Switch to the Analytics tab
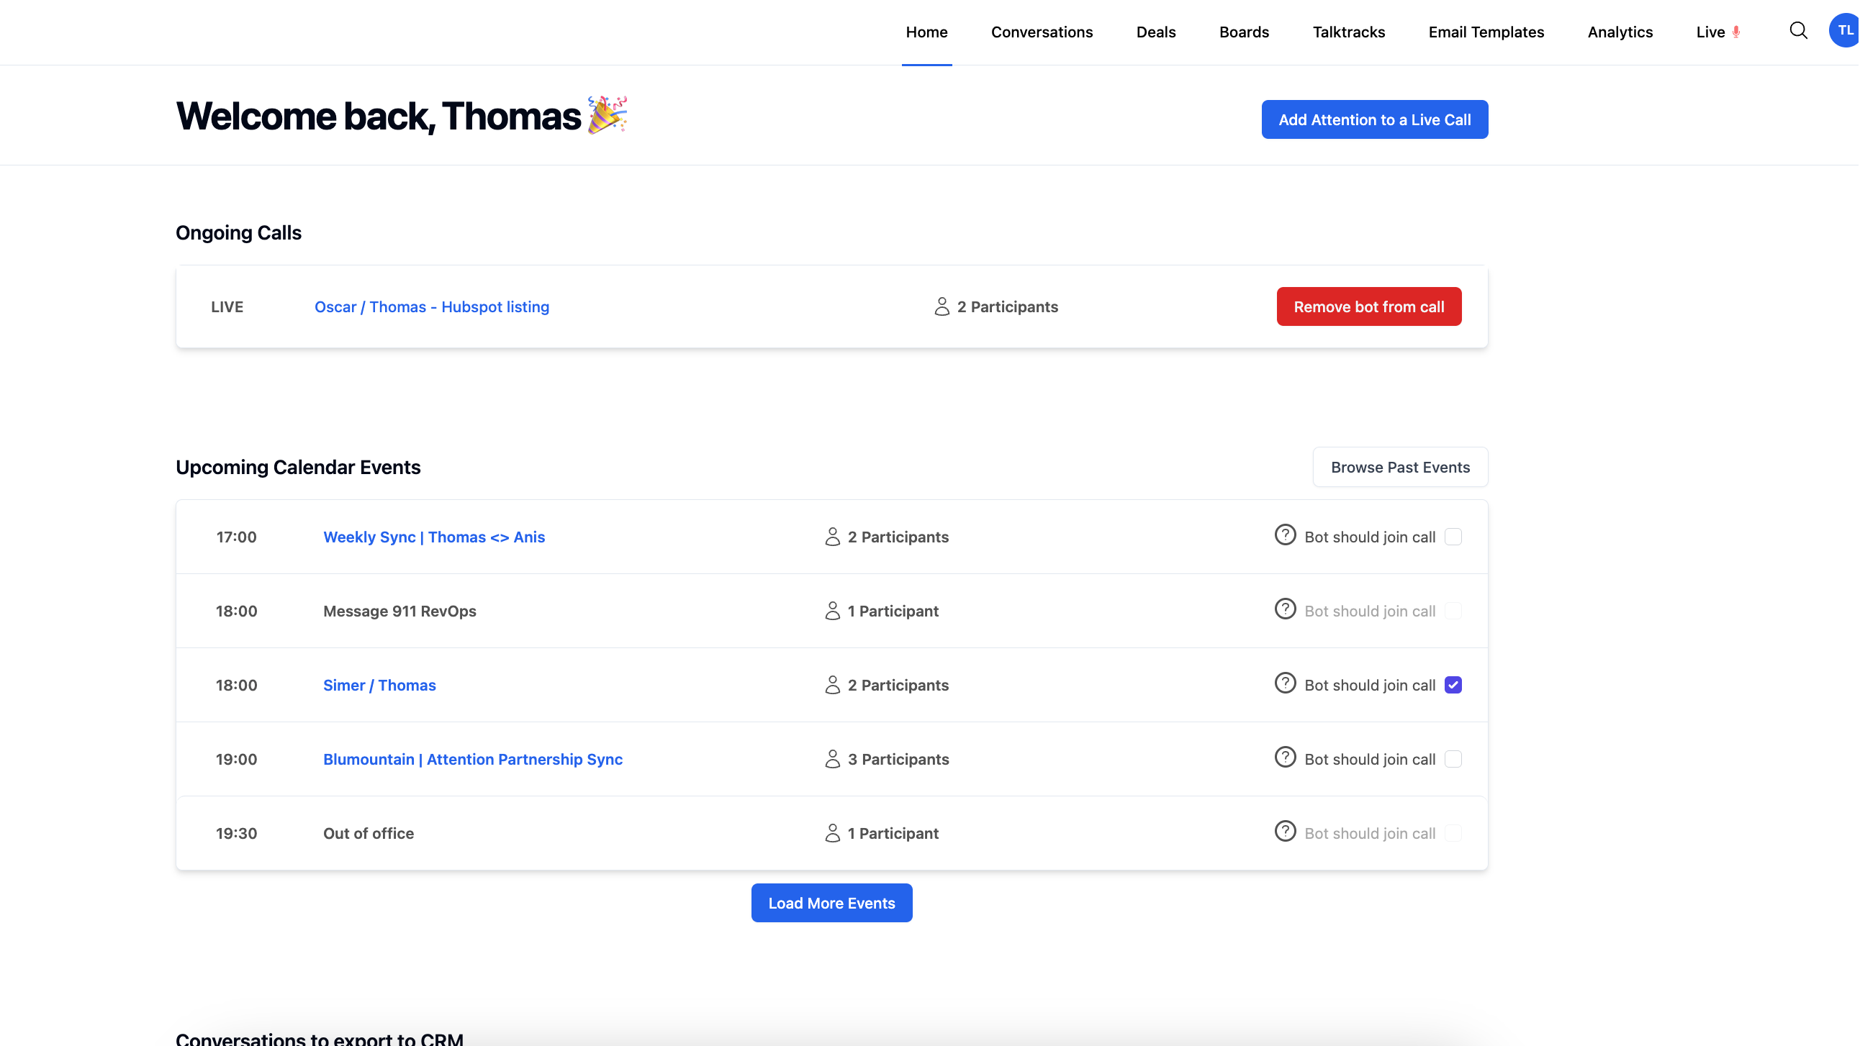The height and width of the screenshot is (1046, 1860). [1620, 32]
